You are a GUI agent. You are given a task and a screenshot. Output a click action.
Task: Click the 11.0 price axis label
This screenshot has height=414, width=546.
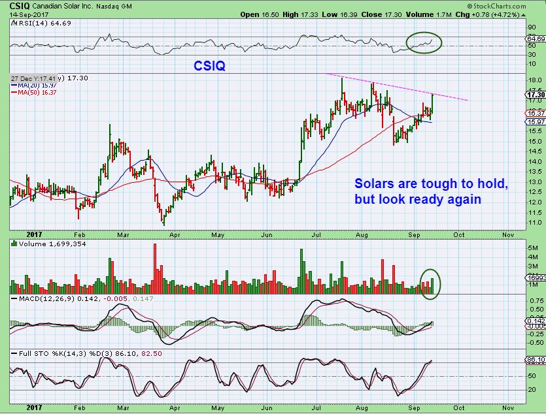coord(534,223)
